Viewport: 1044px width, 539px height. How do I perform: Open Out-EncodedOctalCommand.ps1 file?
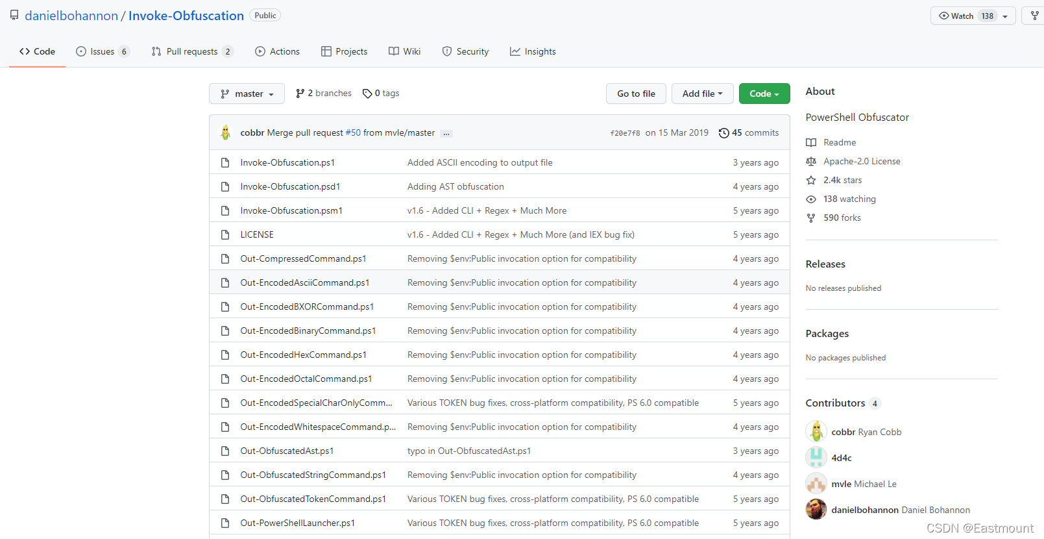306,379
